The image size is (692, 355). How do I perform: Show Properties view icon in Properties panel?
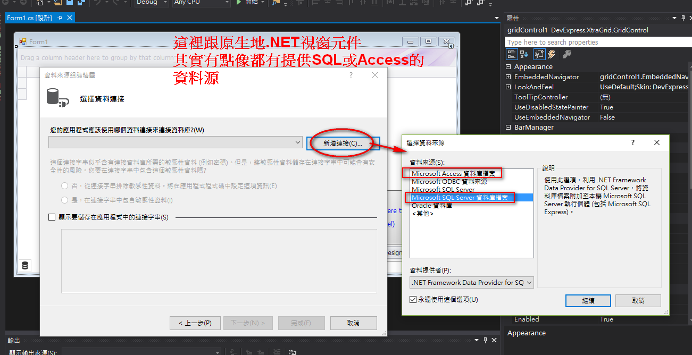539,54
